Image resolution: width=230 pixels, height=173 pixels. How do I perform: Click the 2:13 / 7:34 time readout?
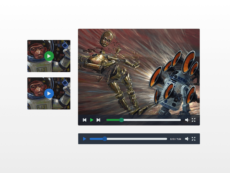point(176,139)
